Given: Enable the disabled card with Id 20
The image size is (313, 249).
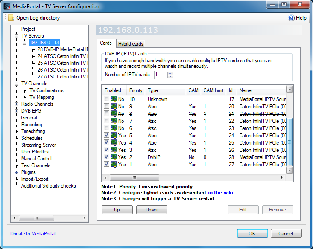Looking at the screenshot, I should click(x=106, y=107).
